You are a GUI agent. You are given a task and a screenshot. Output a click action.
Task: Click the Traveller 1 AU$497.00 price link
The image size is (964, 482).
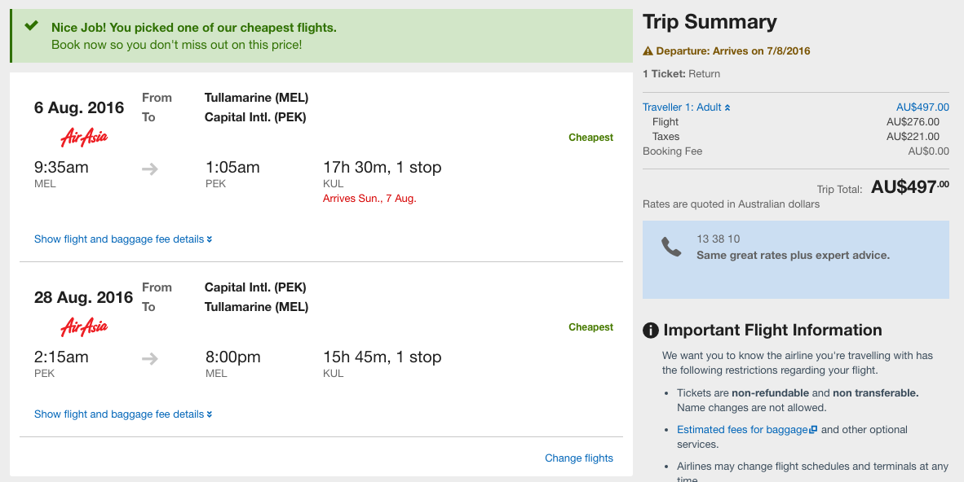[922, 107]
